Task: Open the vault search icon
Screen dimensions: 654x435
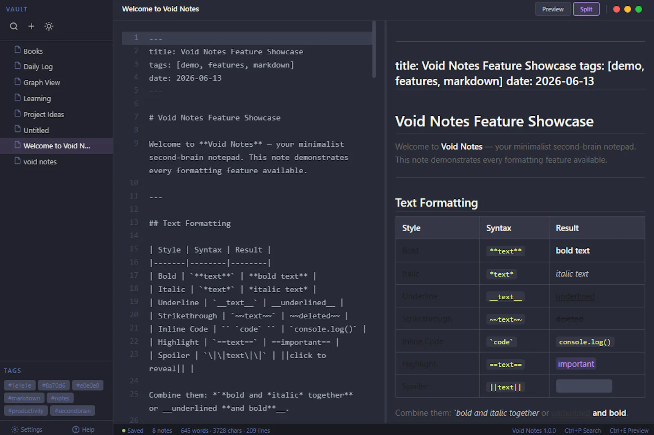Action: [x=14, y=26]
